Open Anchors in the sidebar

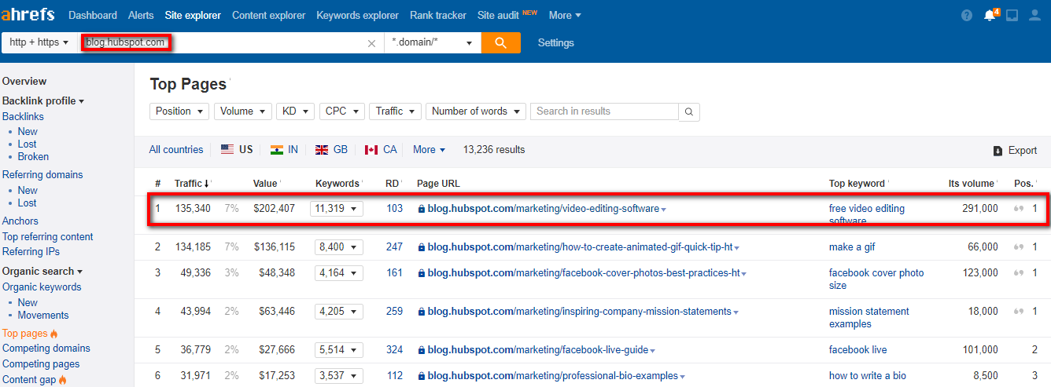[20, 221]
